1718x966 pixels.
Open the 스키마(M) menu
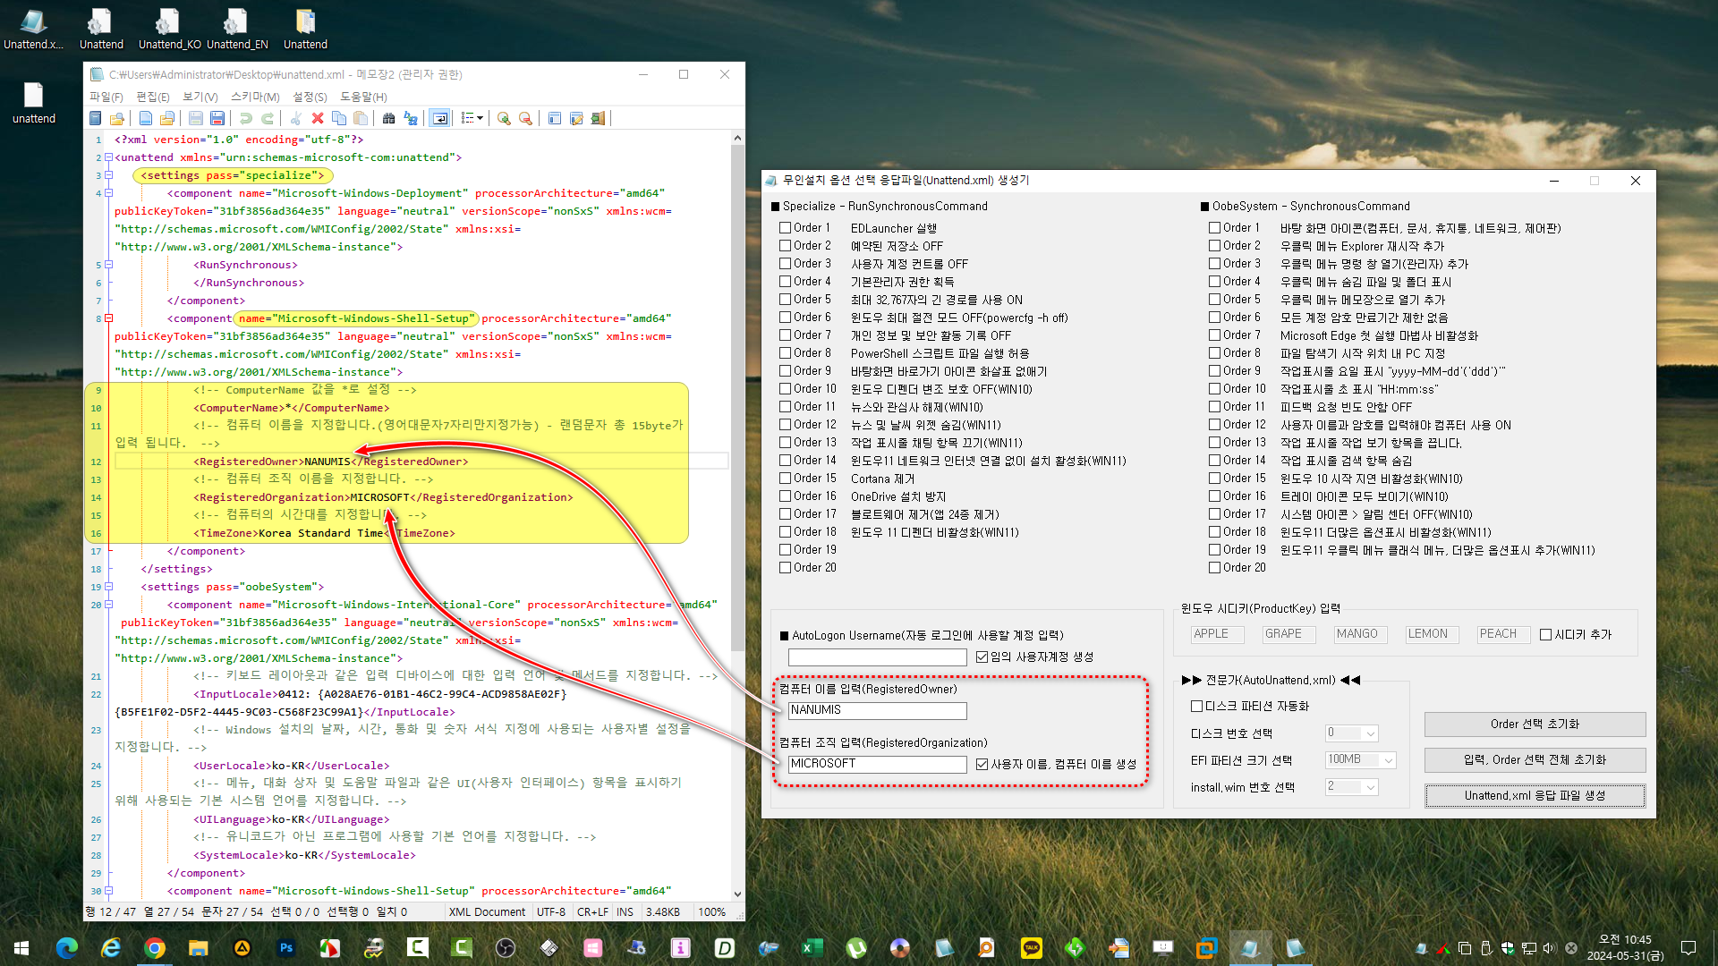coord(255,97)
